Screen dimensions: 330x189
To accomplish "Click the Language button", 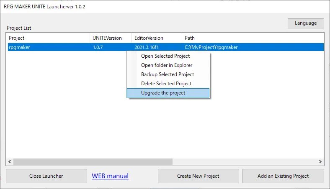I will [306, 23].
